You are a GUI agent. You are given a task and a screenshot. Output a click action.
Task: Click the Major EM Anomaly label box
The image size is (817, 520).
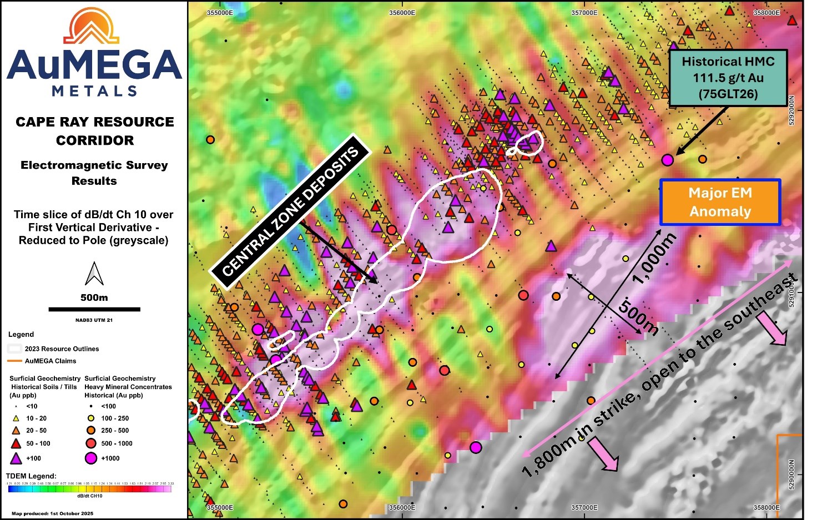click(x=720, y=202)
